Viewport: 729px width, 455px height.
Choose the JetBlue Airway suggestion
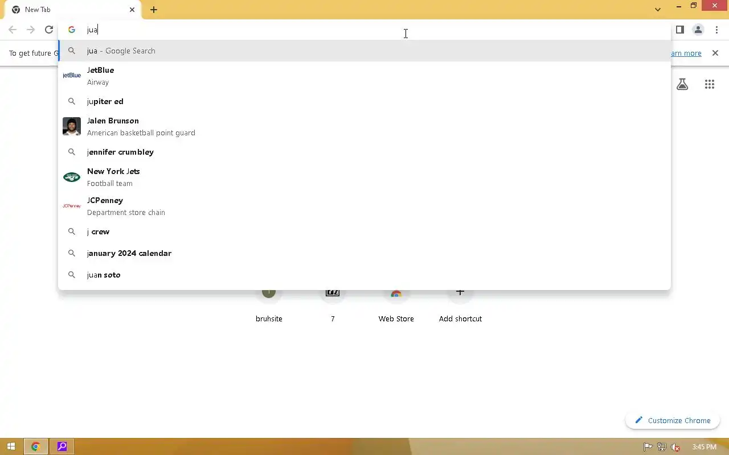tap(364, 76)
